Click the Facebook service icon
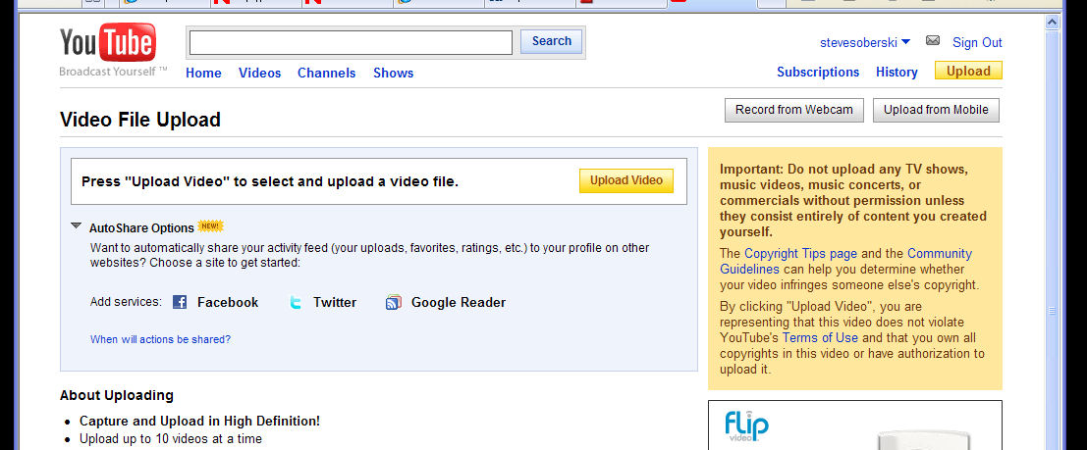Image resolution: width=1087 pixels, height=450 pixels. click(180, 302)
